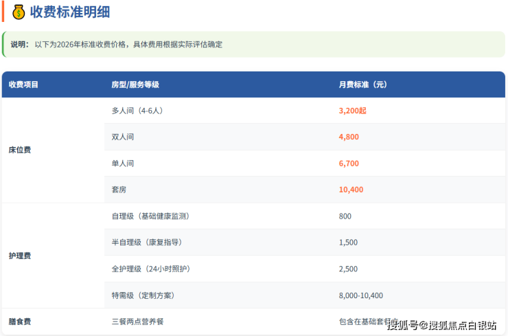This screenshot has width=508, height=336.
Task: Click the 8,000-10,400 special care fee
Action: click(x=360, y=295)
